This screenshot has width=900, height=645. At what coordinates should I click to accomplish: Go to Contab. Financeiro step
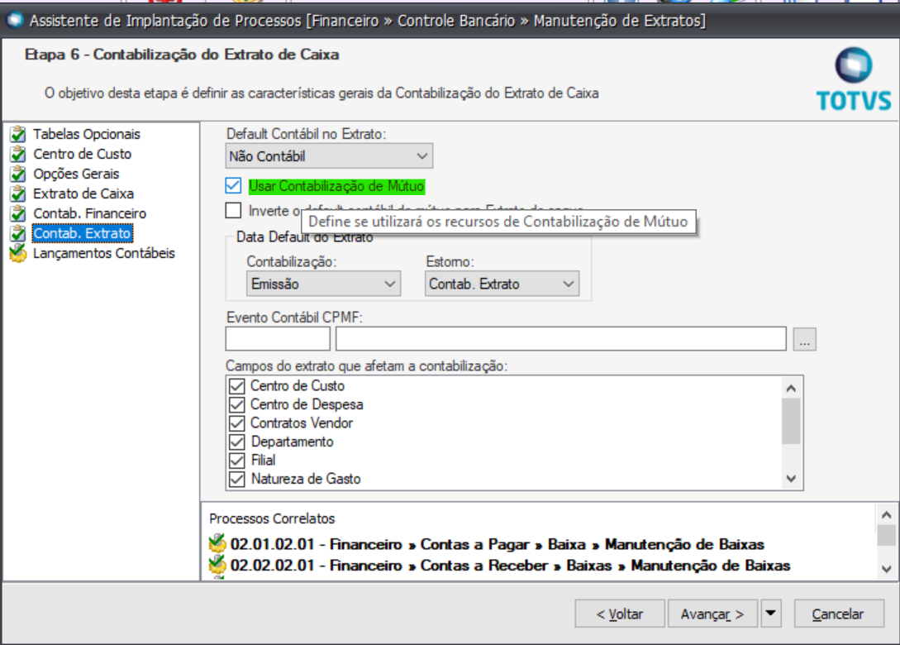coord(89,213)
